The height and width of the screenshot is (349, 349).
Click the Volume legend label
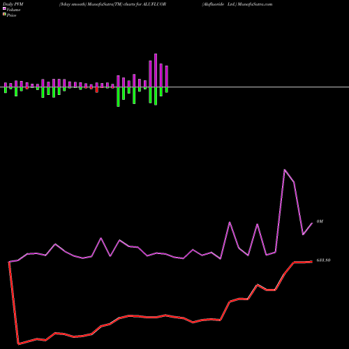click(x=13, y=10)
